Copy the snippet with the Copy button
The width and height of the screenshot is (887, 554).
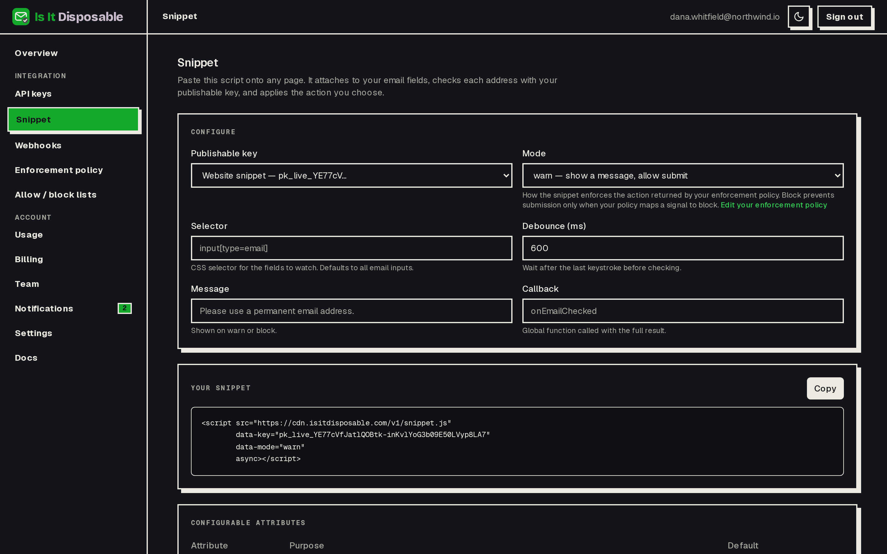click(825, 388)
